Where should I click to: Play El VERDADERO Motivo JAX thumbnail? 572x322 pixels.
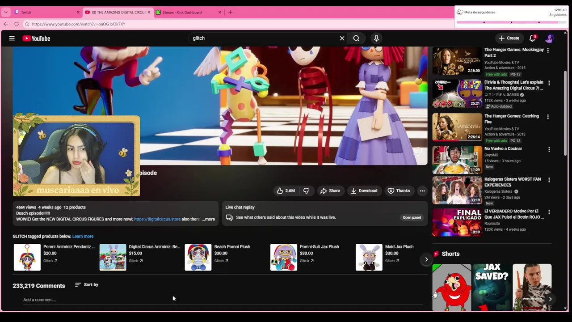click(x=457, y=222)
